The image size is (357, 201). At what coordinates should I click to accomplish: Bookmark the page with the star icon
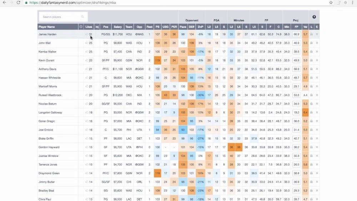331,2
